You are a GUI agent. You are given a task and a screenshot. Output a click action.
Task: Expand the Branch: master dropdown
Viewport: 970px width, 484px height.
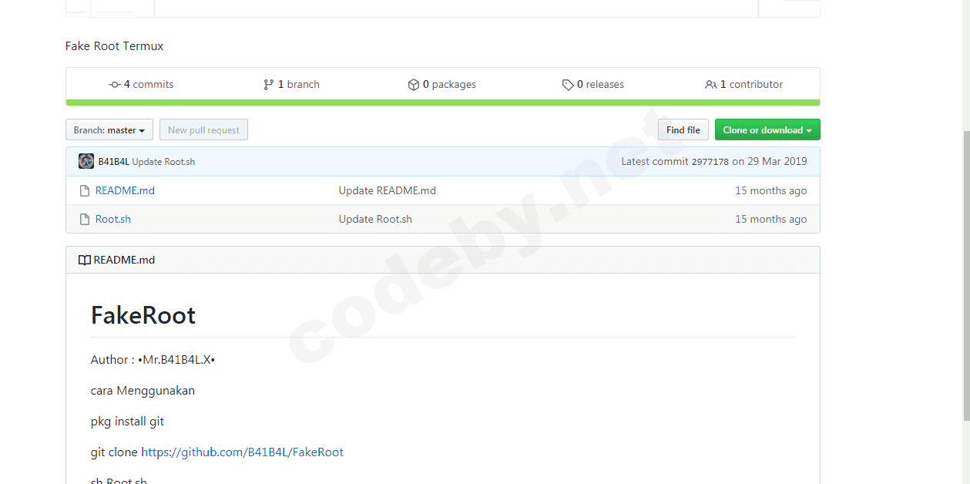pos(109,130)
